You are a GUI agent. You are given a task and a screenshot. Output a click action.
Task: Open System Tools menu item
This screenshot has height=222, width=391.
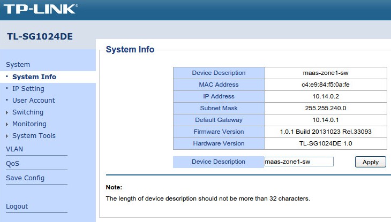34,136
